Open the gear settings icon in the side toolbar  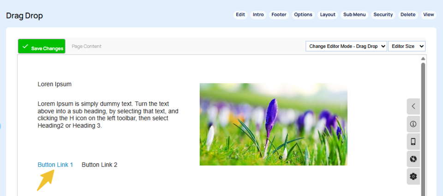pos(413,176)
